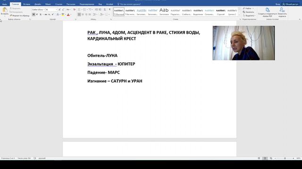This screenshot has width=302, height=169.
Task: Click the shrink font size icon
Action: [63, 9]
